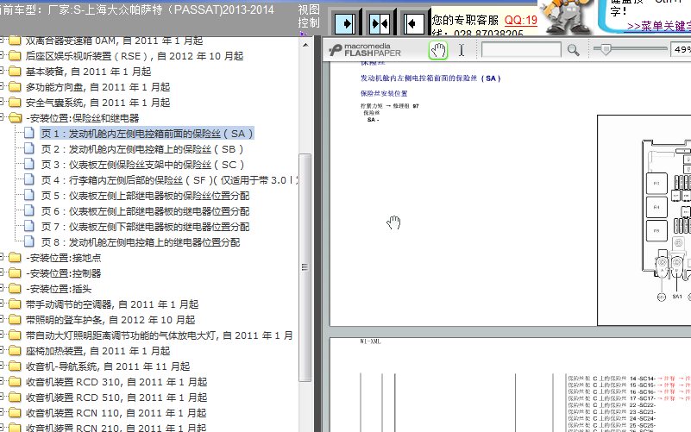691x432 pixels.
Task: Expand the 收音机-导航系统 folder node
Action: click(2, 366)
